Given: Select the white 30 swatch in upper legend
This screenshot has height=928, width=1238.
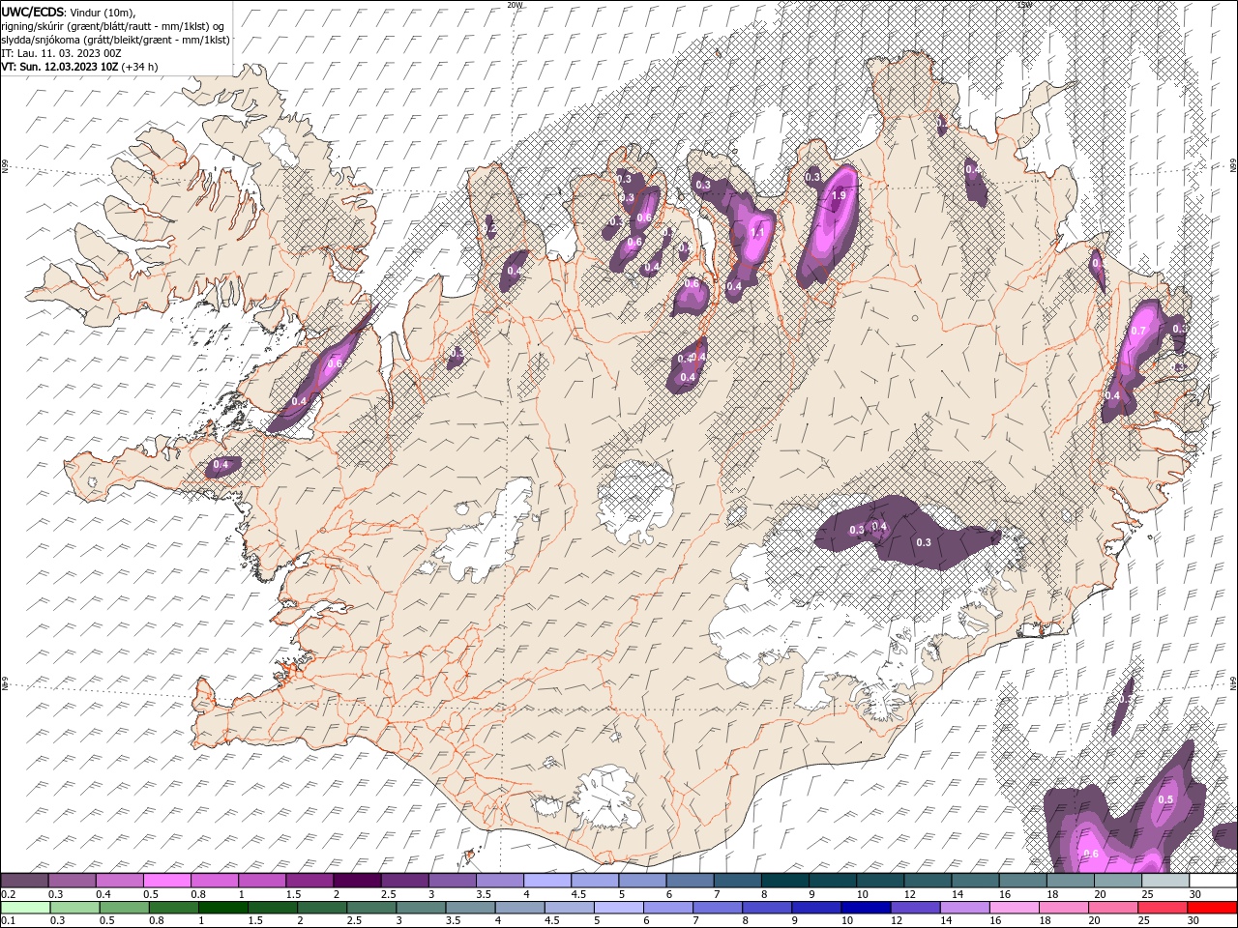Looking at the screenshot, I should pos(1214,881).
